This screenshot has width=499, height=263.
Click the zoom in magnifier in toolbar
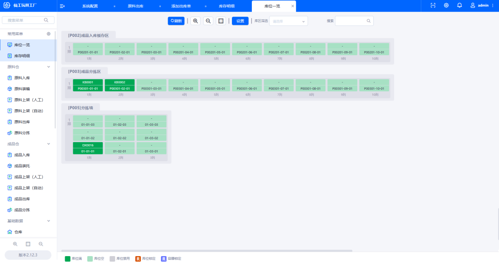coord(195,21)
